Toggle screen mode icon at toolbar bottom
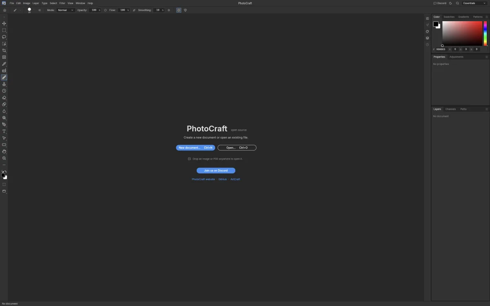The height and width of the screenshot is (306, 490). click(x=4, y=191)
